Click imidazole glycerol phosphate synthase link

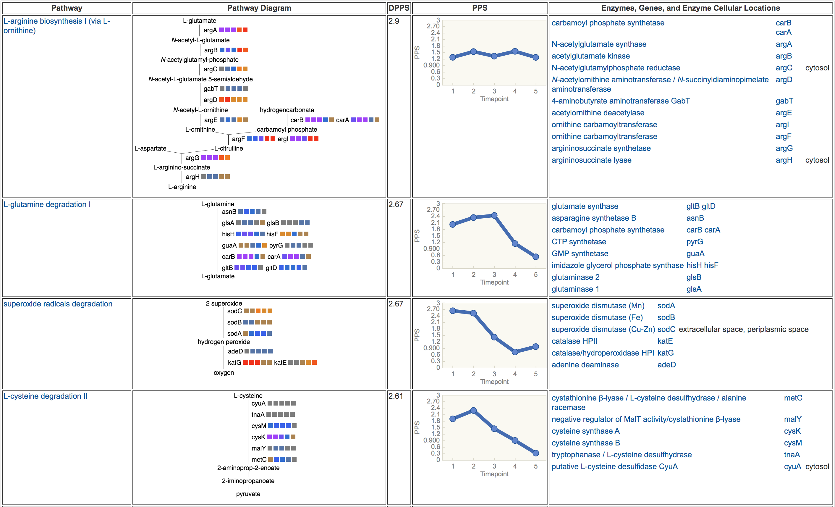point(617,265)
